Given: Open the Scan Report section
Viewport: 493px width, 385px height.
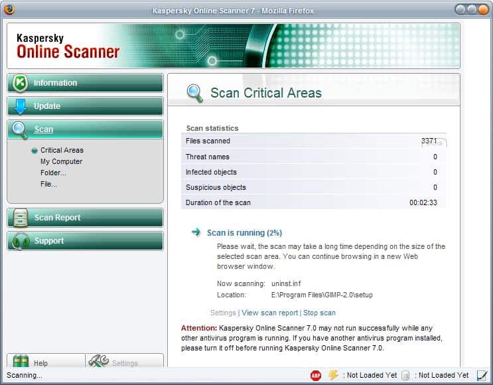Looking at the screenshot, I should 85,217.
